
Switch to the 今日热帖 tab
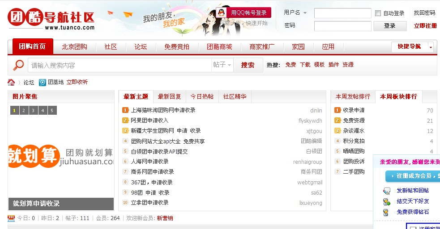pyautogui.click(x=202, y=96)
